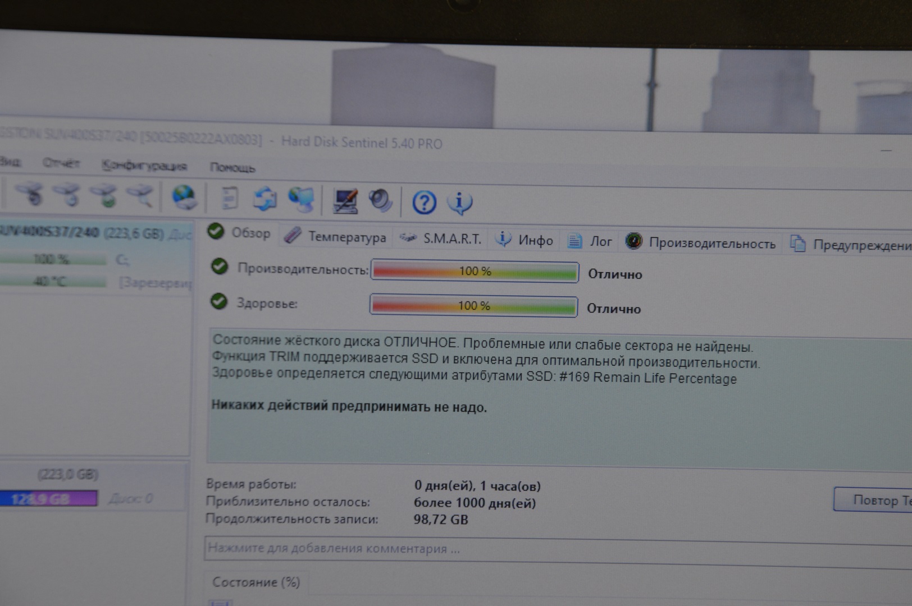Open the Отчёт menu

[x=61, y=163]
